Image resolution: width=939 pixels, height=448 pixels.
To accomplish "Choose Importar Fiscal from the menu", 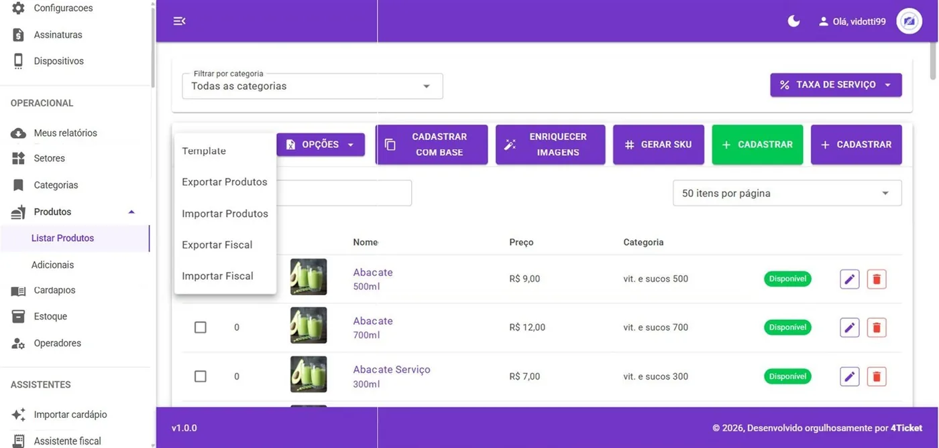I will pos(225,276).
